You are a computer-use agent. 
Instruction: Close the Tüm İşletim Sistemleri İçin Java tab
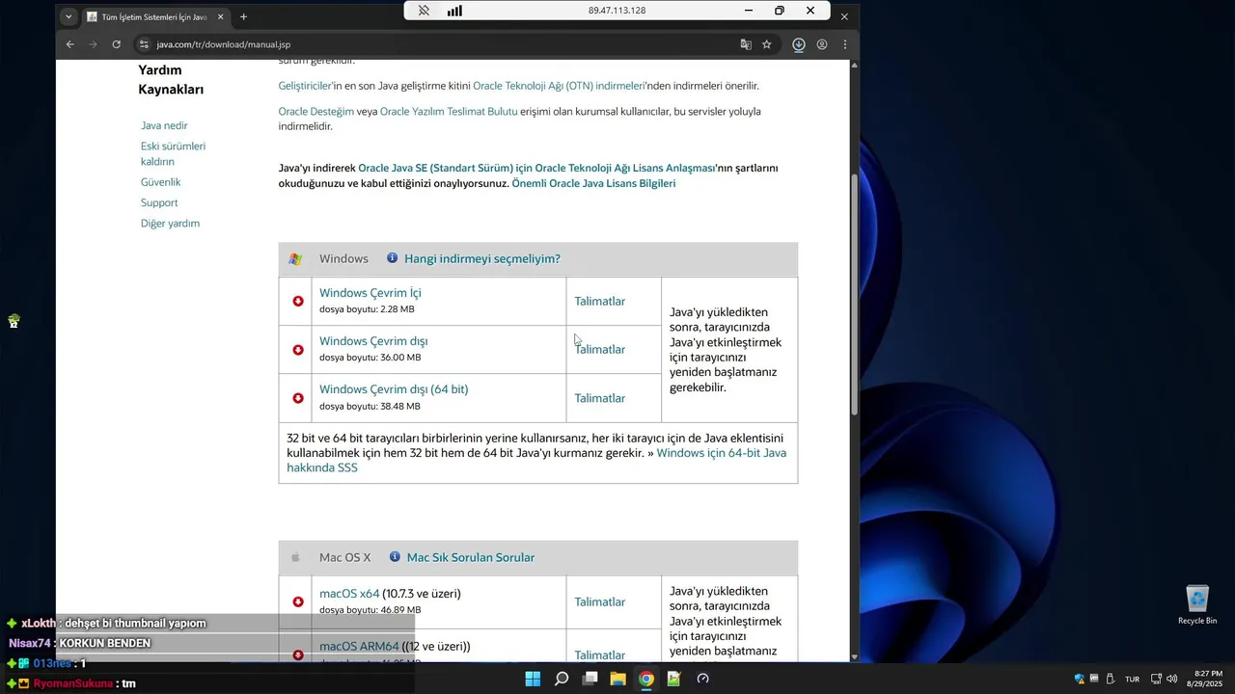[221, 16]
